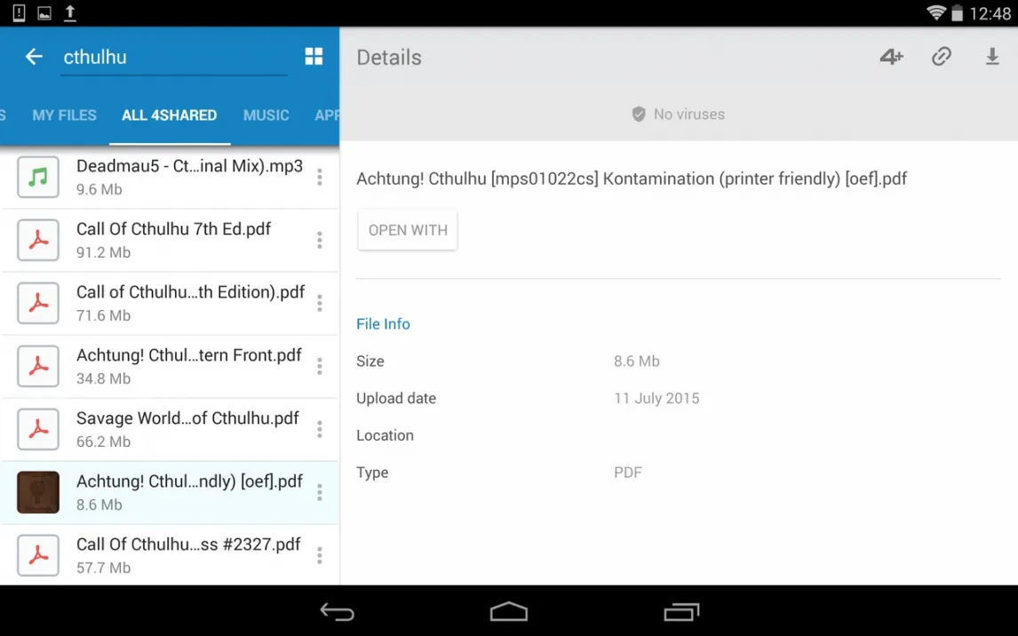1018x636 pixels.
Task: Select the Achtung! Cthulhu [oef].pdf thumbnail
Action: click(x=38, y=493)
